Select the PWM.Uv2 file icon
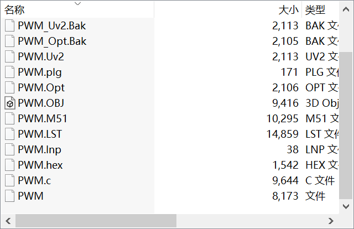354x229 pixels. pos(9,56)
